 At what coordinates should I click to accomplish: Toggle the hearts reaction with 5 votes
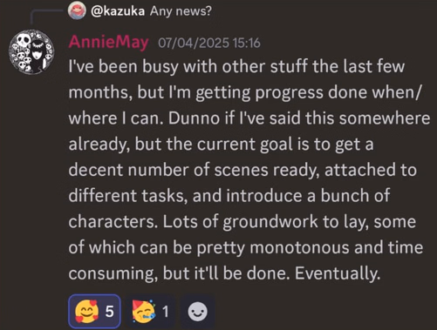pos(94,312)
